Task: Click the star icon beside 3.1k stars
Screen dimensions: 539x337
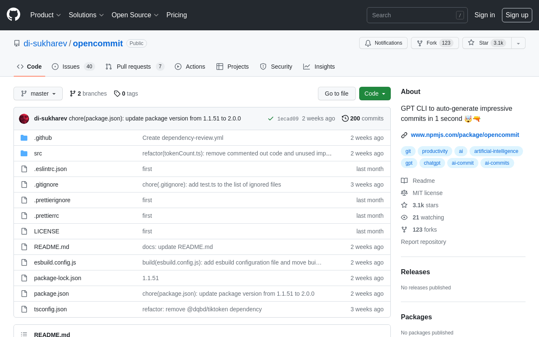Action: tap(404, 205)
